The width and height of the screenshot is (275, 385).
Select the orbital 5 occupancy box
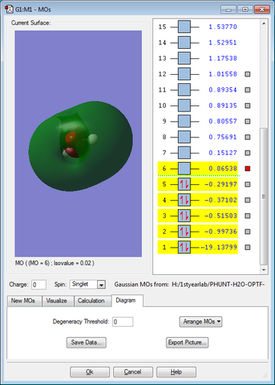point(184,184)
